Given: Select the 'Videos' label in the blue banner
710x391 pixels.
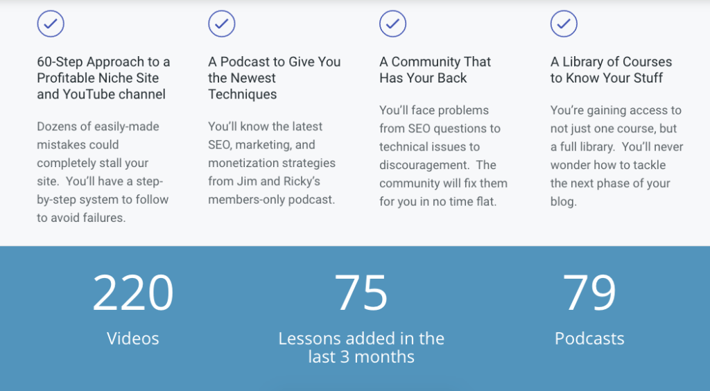Looking at the screenshot, I should 132,338.
